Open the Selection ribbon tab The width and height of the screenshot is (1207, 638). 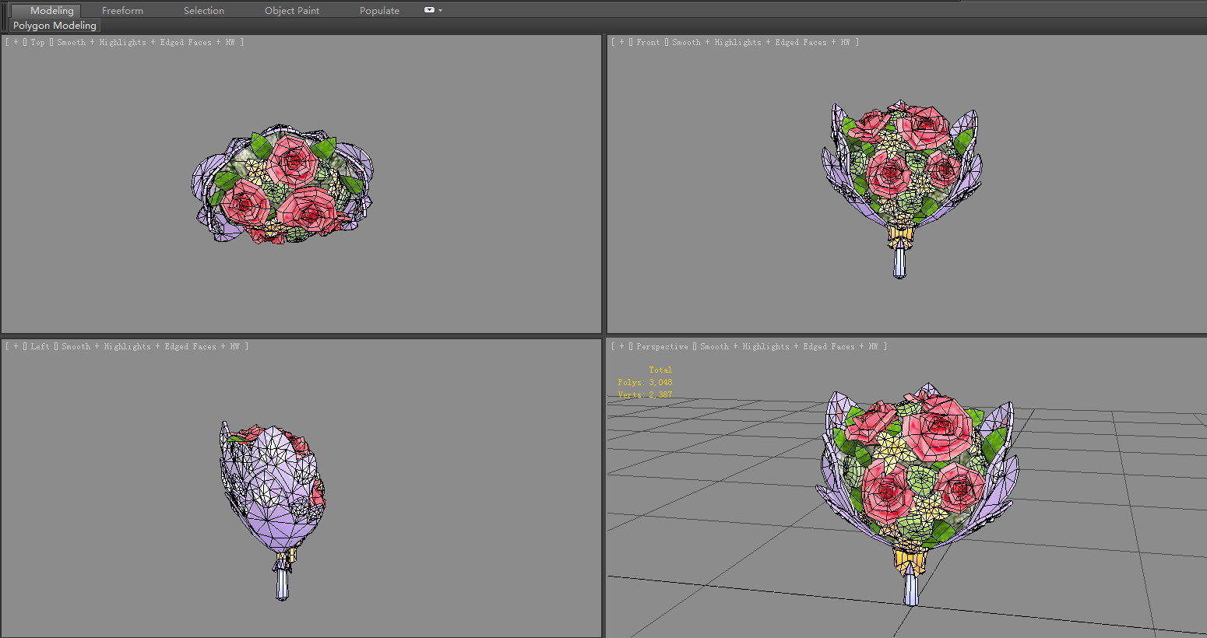[x=204, y=11]
